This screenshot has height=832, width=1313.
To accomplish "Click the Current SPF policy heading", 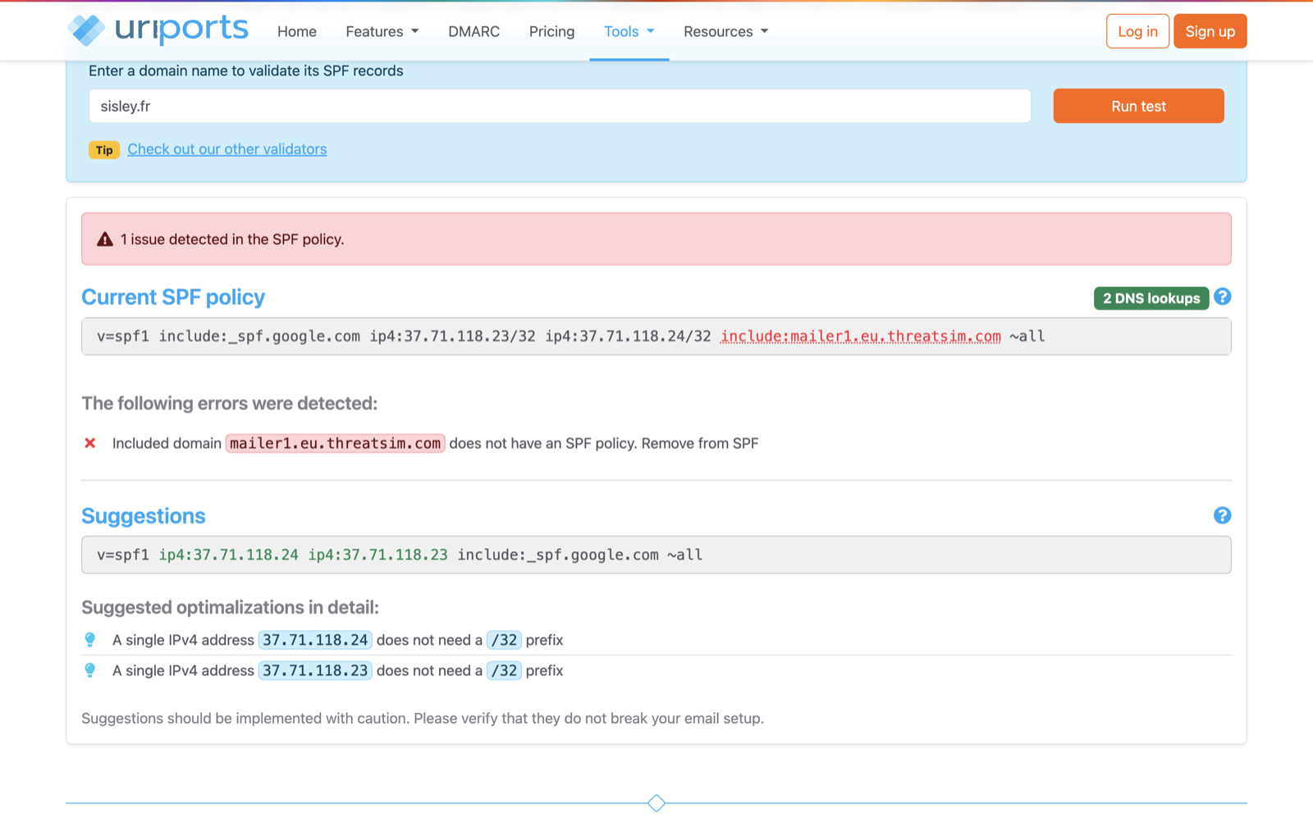I will coord(173,297).
